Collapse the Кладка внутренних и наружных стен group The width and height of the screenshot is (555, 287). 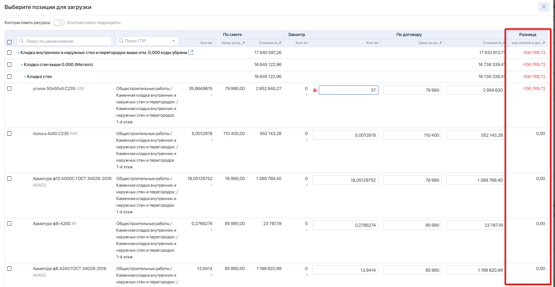18,53
